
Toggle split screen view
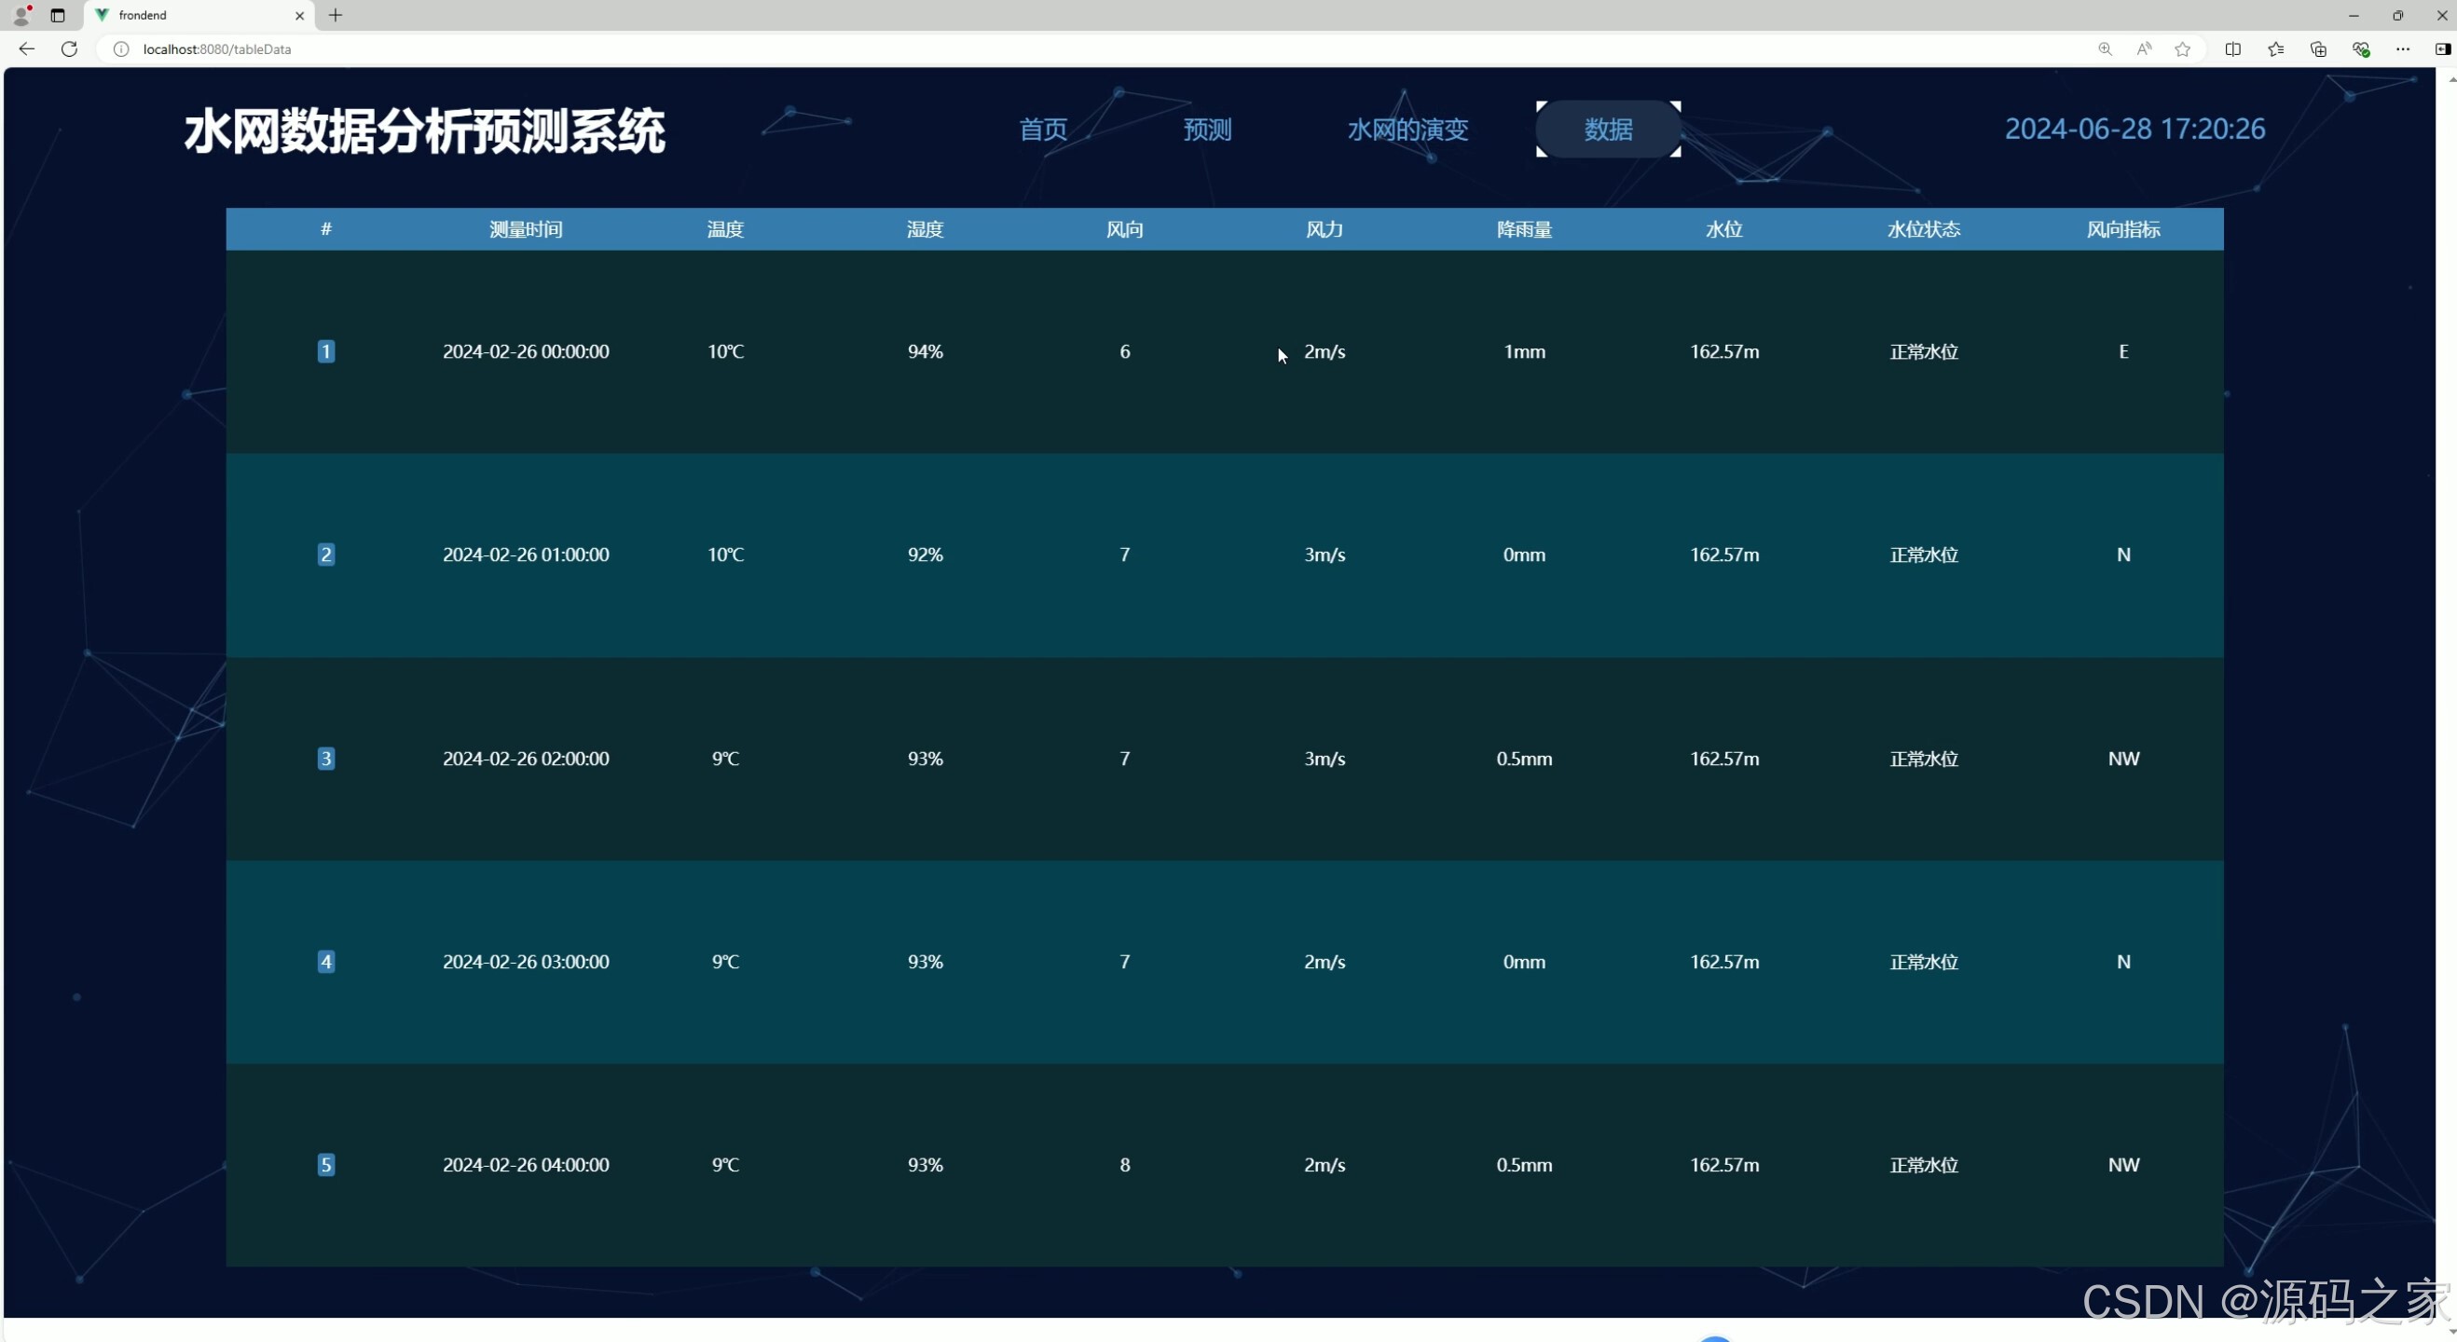tap(2234, 48)
